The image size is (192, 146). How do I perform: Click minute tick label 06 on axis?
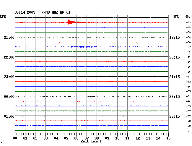76,138
